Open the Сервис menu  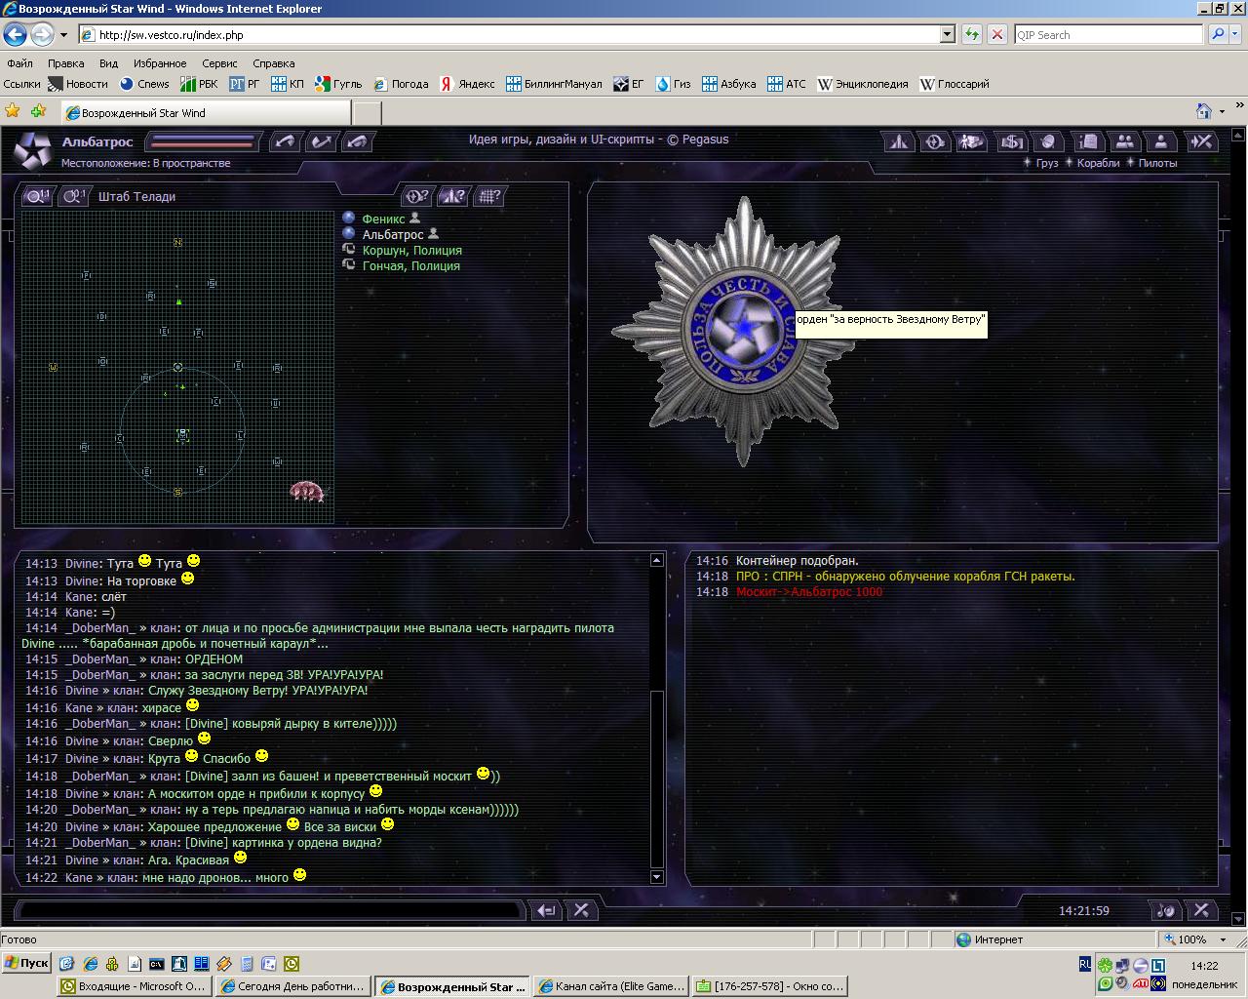[219, 62]
